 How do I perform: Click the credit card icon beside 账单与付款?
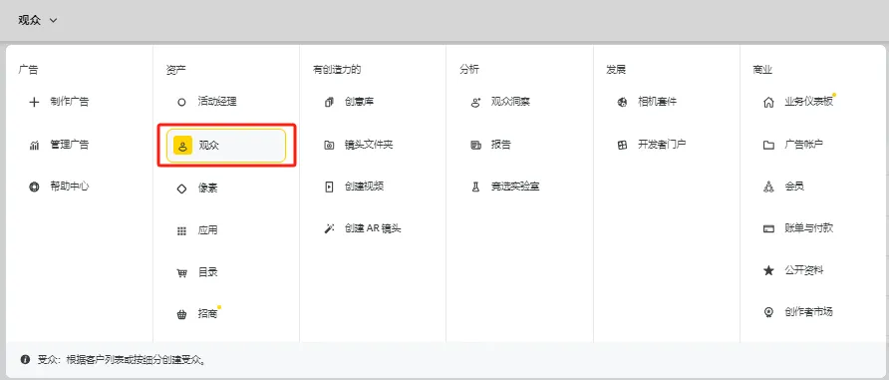(768, 229)
